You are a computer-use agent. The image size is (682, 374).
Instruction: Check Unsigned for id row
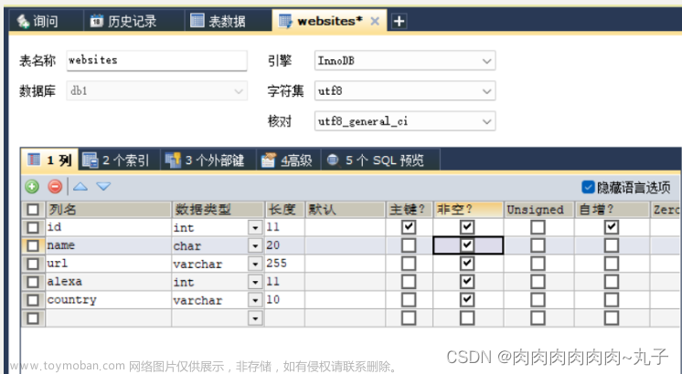[x=538, y=227]
